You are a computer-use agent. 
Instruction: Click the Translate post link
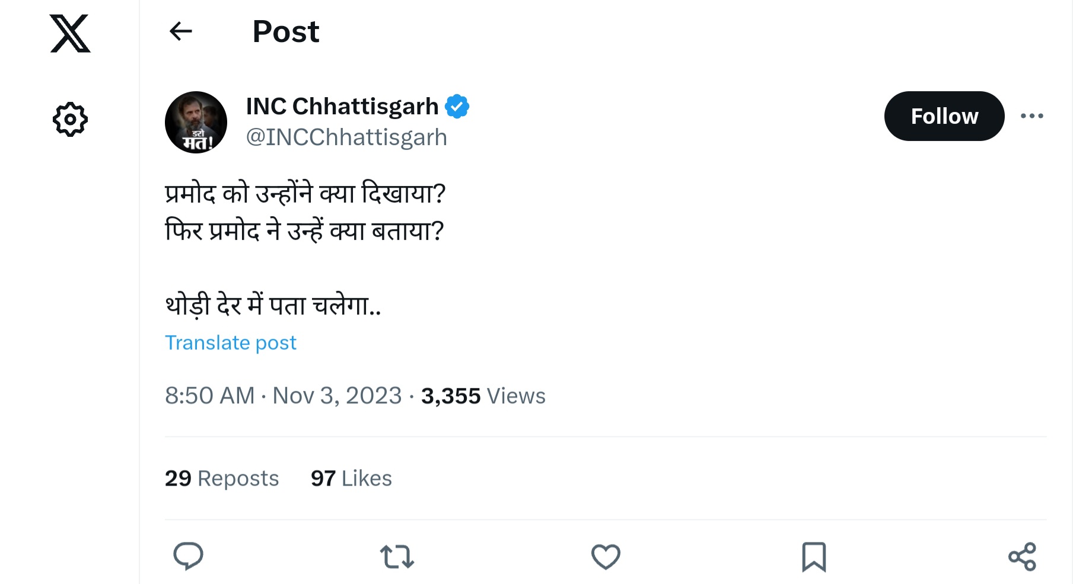coord(230,343)
